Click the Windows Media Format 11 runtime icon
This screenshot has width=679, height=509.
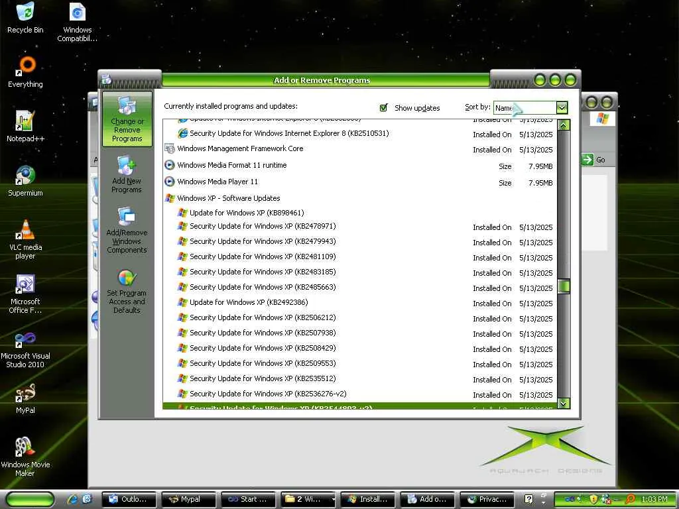[169, 165]
